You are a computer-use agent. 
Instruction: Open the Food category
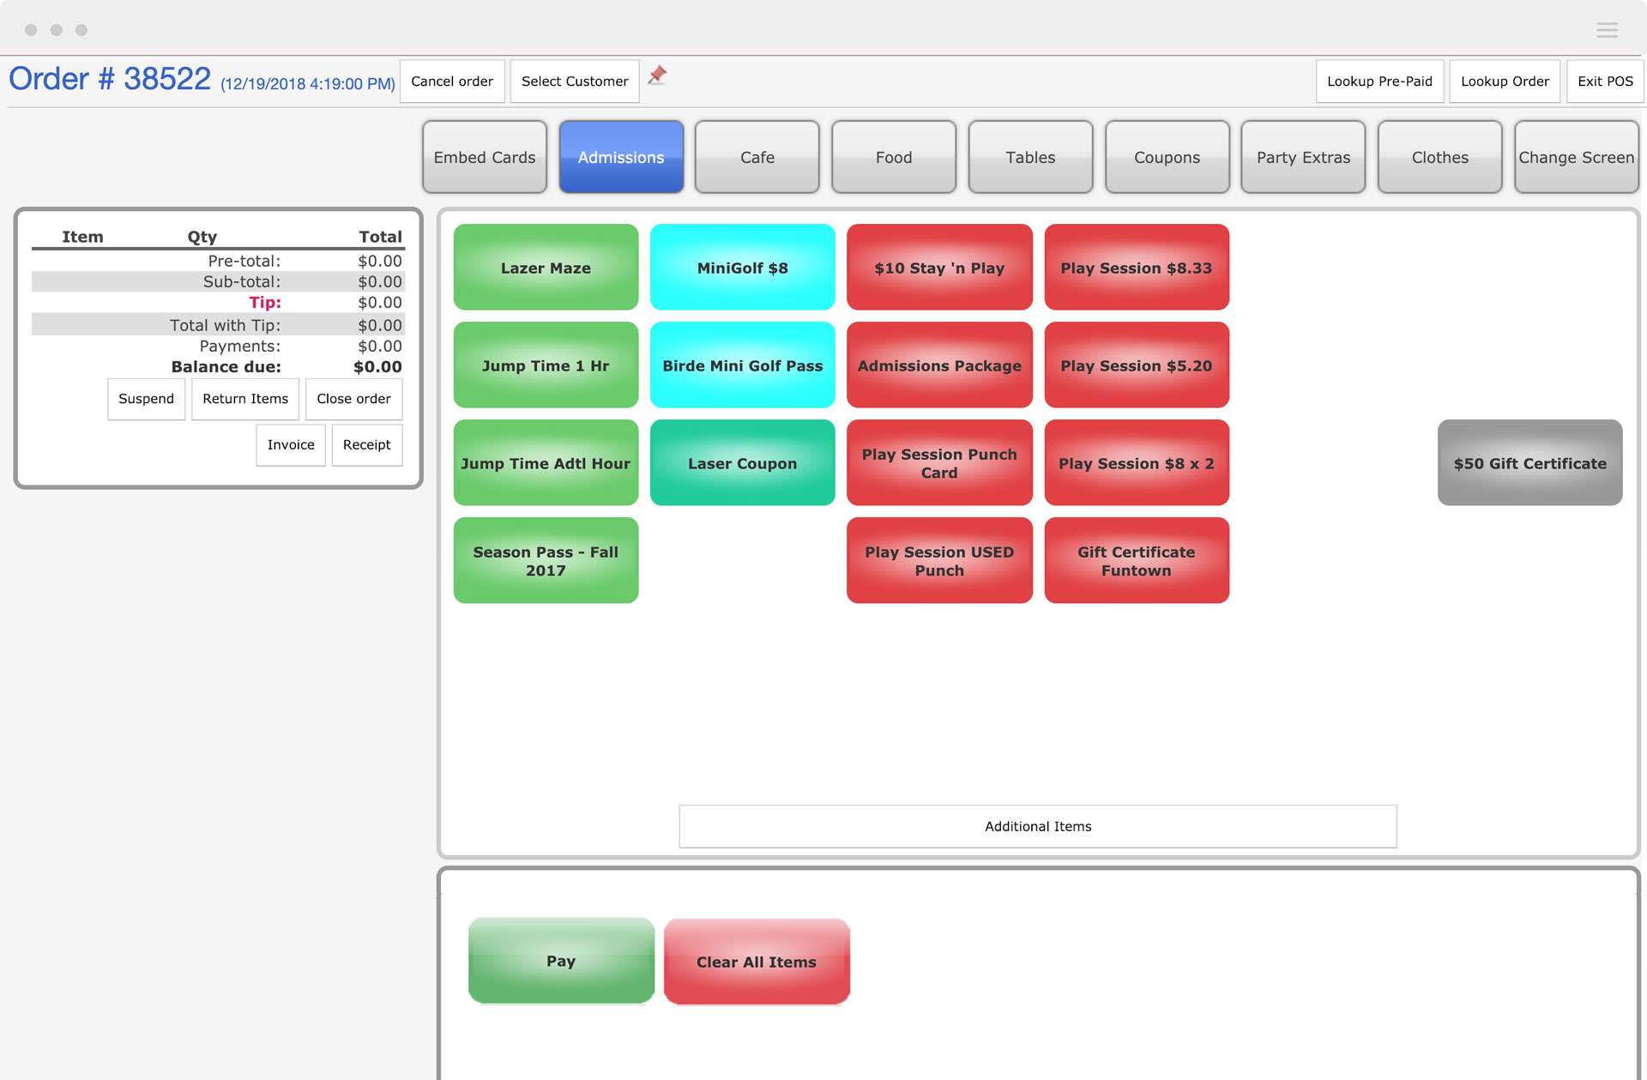893,157
